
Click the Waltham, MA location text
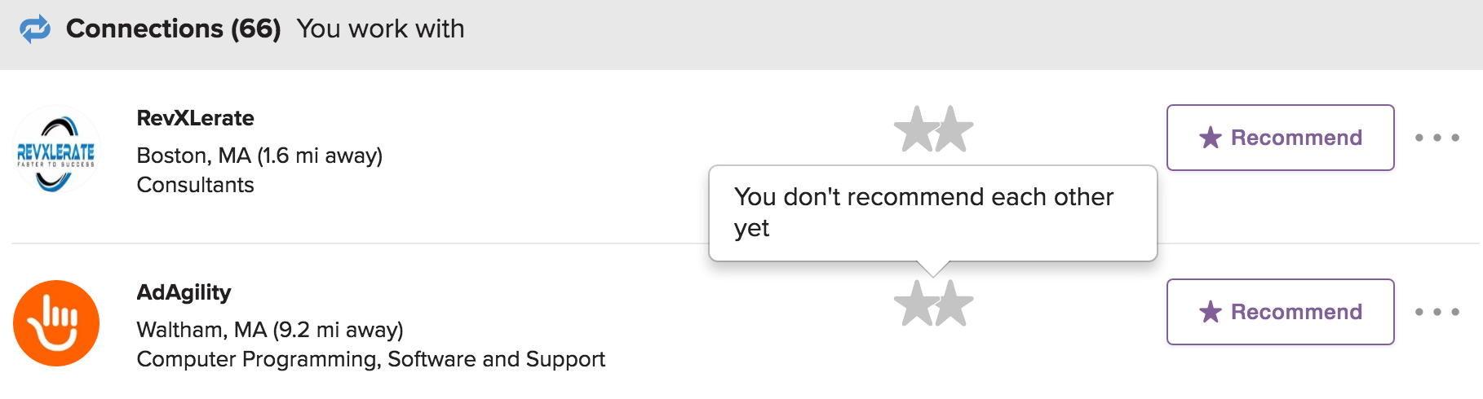click(x=270, y=330)
